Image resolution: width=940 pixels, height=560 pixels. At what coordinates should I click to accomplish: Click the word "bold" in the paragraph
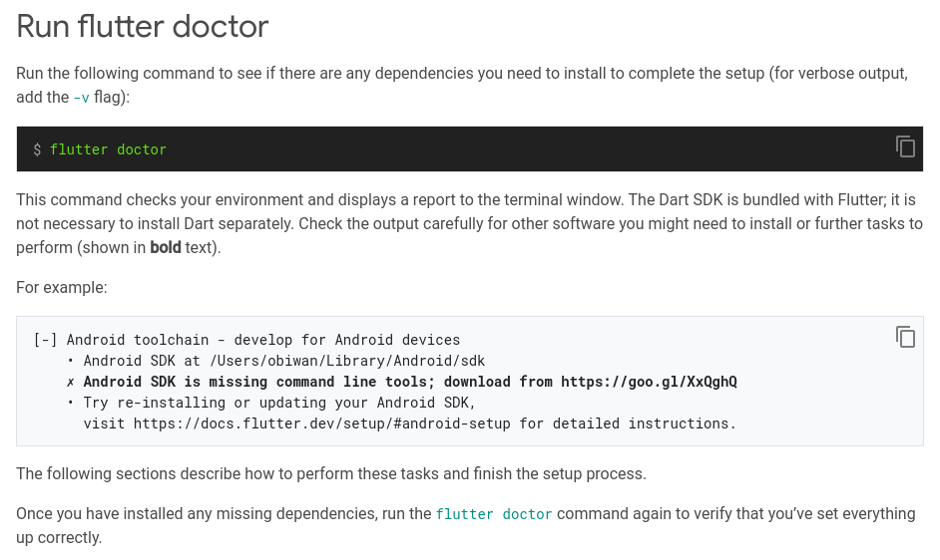point(166,247)
